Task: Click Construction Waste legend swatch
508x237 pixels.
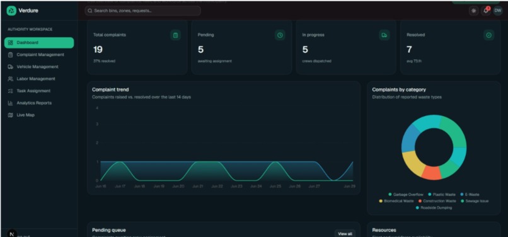Action: (420, 201)
